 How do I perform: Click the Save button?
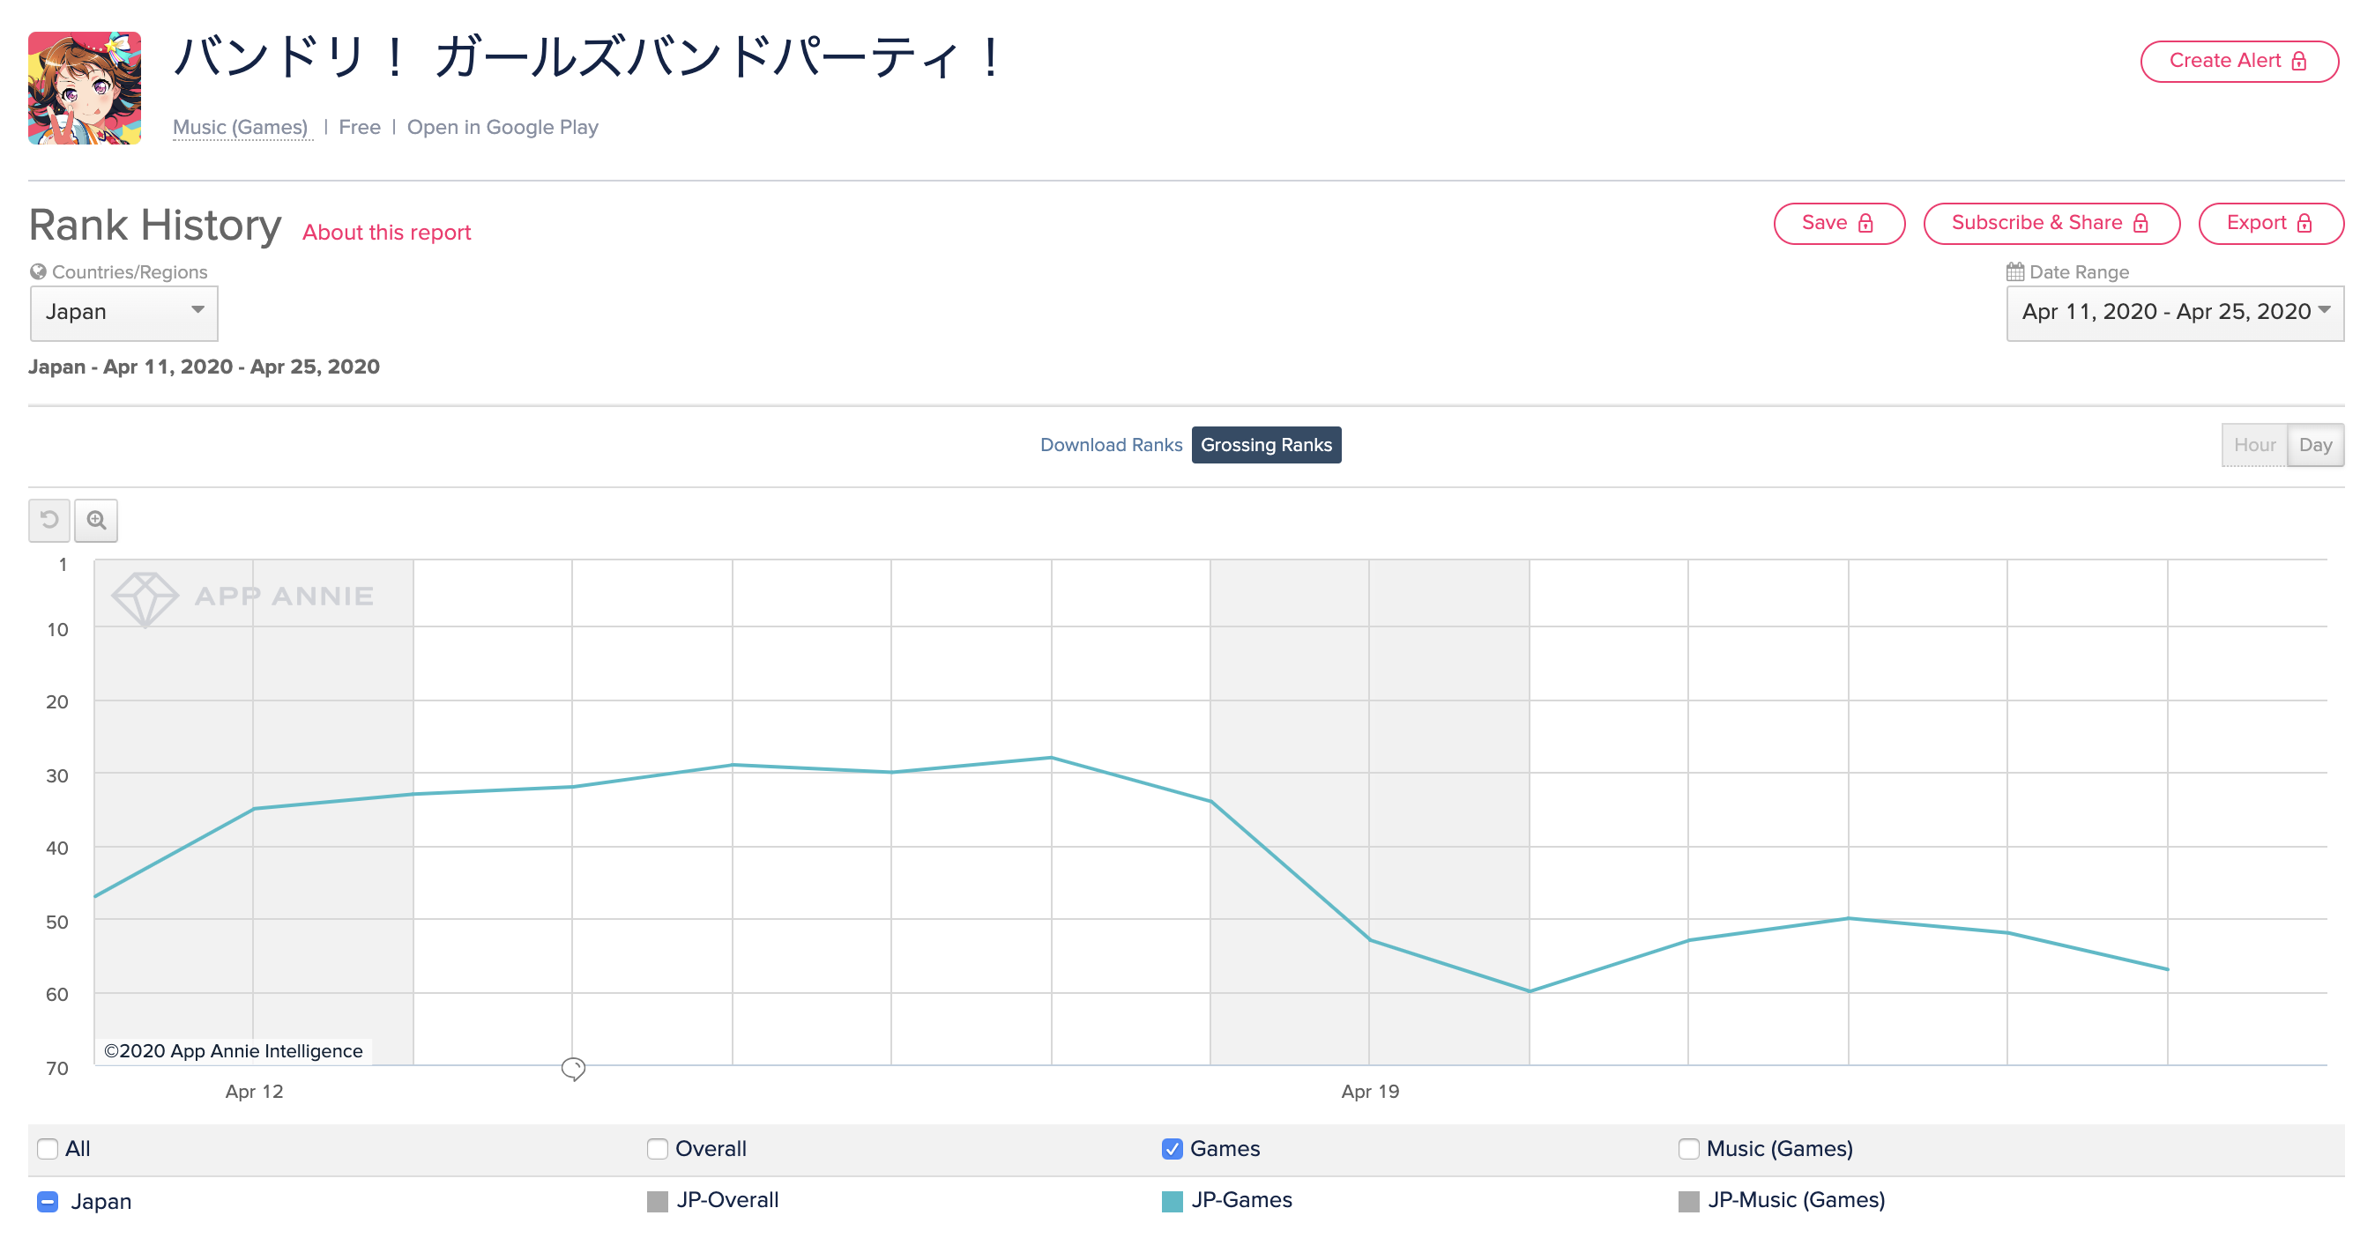[1838, 223]
